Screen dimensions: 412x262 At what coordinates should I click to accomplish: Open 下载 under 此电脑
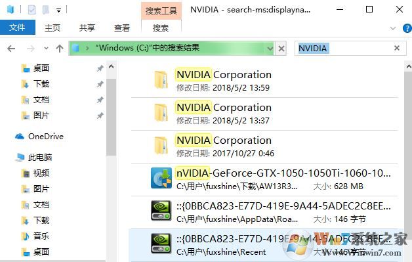[x=41, y=221]
